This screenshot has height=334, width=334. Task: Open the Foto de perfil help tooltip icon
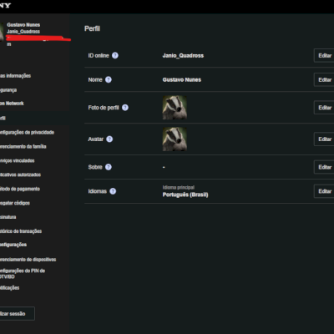(x=125, y=108)
